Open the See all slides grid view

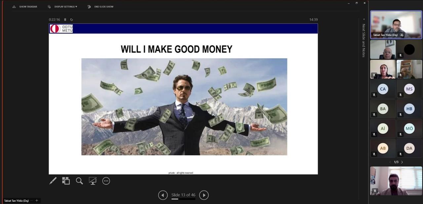66,181
